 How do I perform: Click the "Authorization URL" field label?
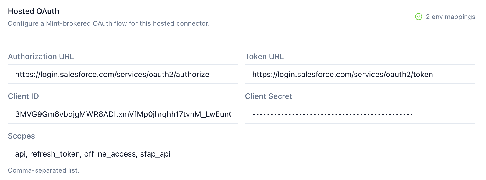tap(41, 57)
